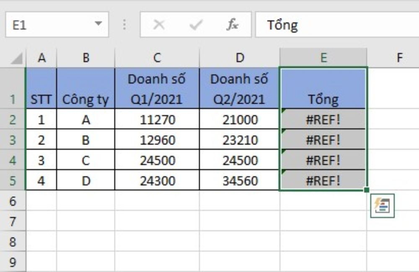The width and height of the screenshot is (419, 272).
Task: Select column D header
Action: tap(240, 58)
